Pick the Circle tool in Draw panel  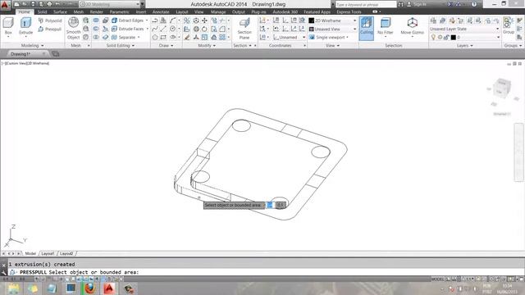click(x=172, y=29)
